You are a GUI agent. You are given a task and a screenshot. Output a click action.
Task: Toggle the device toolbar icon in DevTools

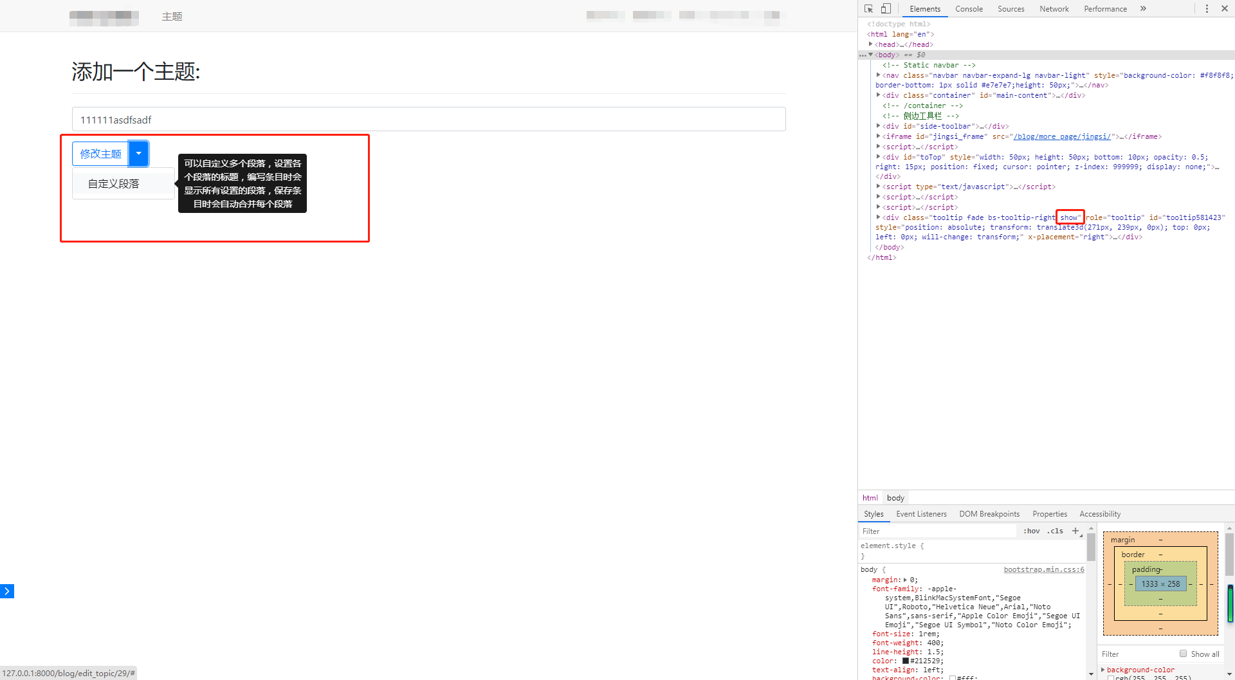(886, 8)
